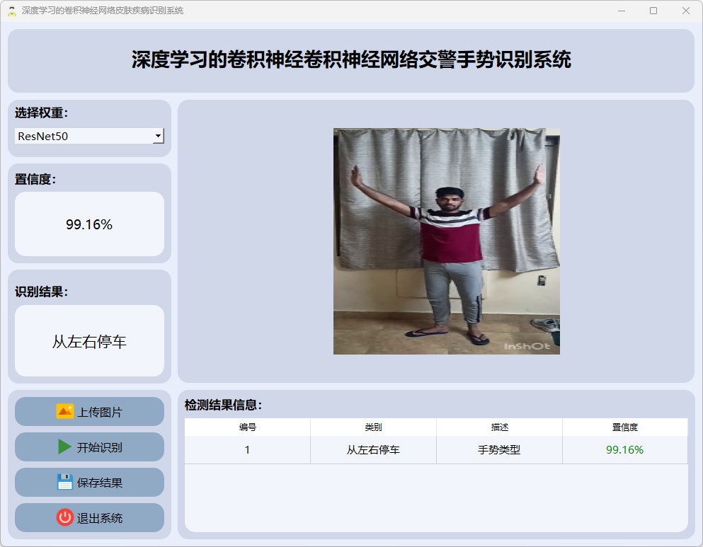The height and width of the screenshot is (547, 703).
Task: Maximize the application window
Action: (x=653, y=11)
